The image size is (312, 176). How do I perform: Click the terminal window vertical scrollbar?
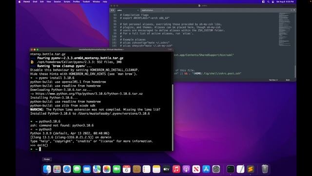[173, 117]
